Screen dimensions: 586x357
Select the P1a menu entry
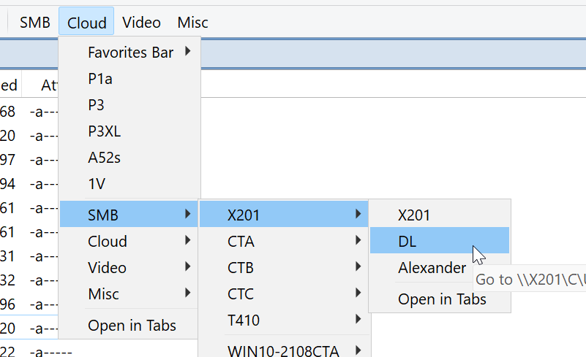coord(100,79)
